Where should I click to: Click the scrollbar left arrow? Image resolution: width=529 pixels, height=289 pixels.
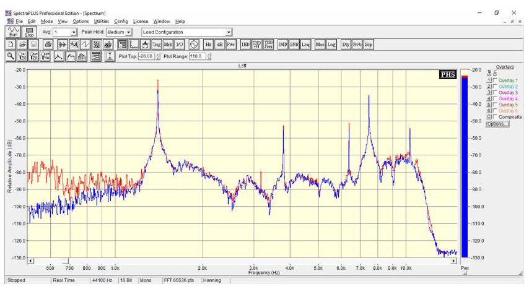(x=31, y=261)
